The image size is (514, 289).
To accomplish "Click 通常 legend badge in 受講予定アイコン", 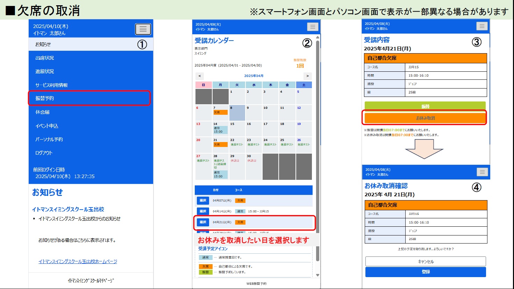I will [x=206, y=258].
